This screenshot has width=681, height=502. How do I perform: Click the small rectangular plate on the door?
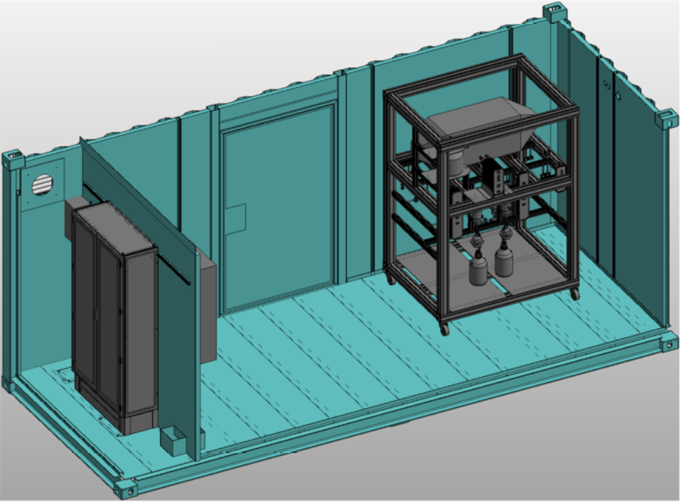[x=235, y=218]
